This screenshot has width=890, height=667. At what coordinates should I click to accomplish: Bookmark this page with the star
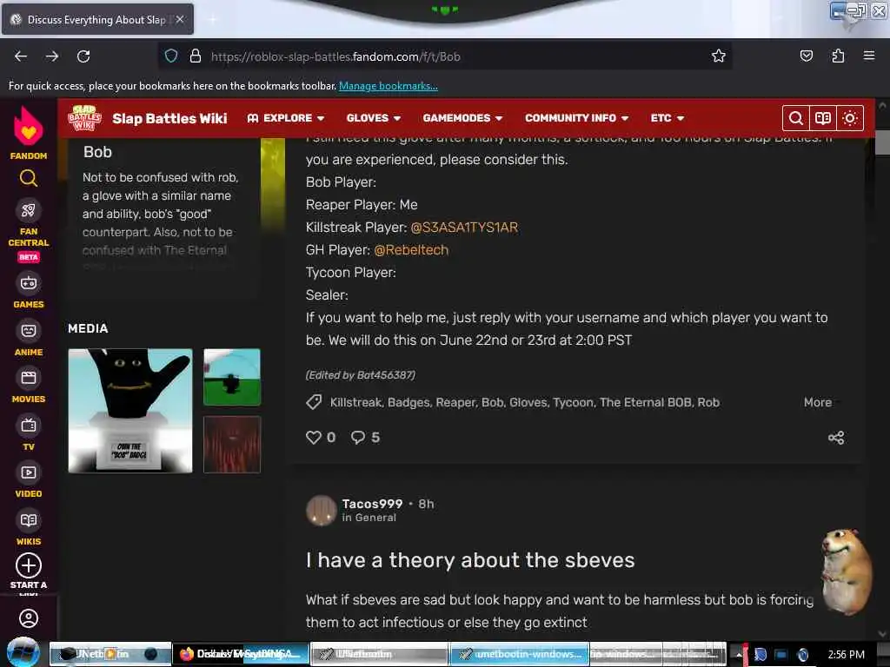click(719, 56)
